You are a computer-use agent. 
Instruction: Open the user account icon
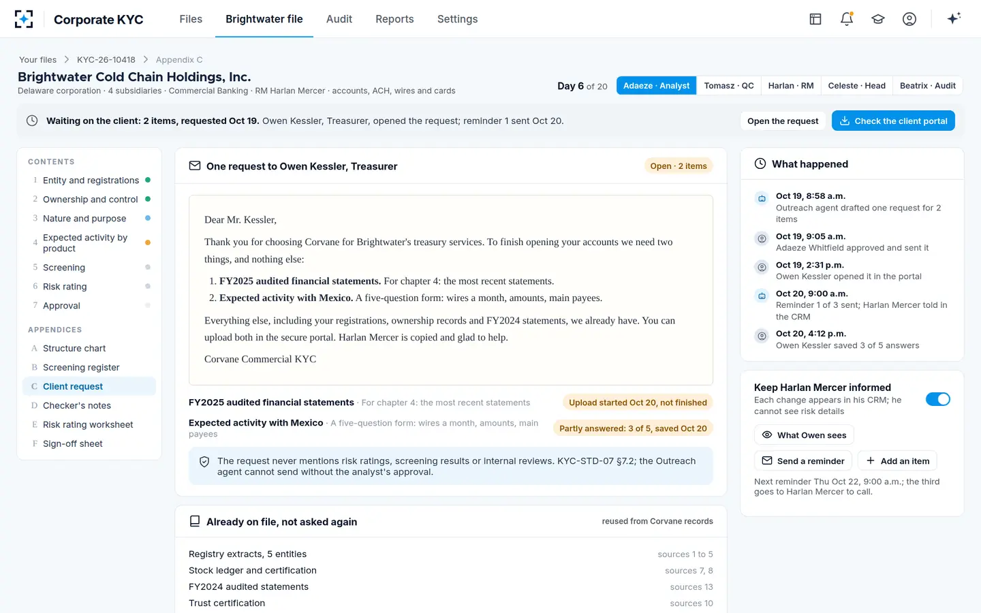[x=909, y=19]
